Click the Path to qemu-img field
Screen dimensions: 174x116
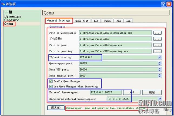115,51
